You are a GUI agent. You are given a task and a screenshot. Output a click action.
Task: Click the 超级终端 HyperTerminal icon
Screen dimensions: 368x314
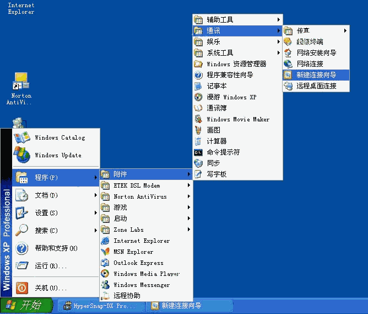tap(288, 41)
